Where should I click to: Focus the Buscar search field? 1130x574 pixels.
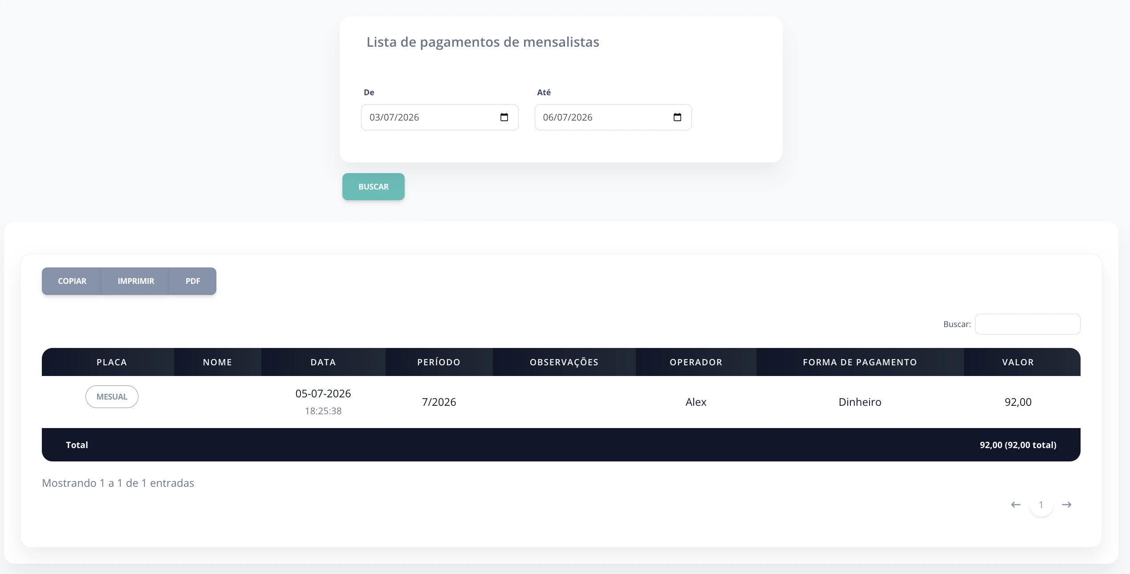pos(1028,324)
